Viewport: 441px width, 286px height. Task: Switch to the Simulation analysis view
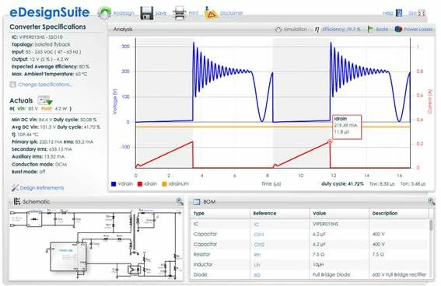pos(291,30)
